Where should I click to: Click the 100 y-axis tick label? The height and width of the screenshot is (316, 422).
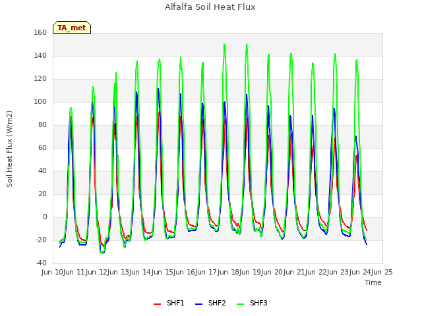point(40,102)
